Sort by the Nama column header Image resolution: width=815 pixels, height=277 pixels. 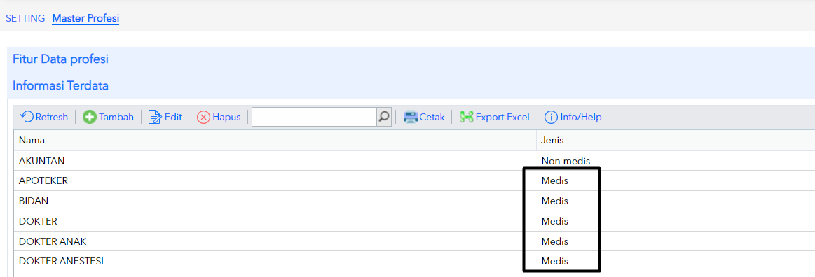tap(275, 140)
